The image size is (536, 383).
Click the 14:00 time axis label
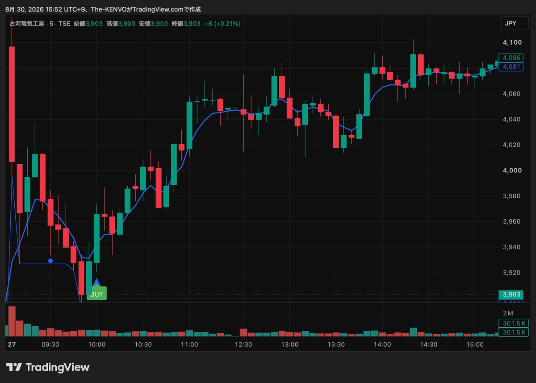click(382, 345)
